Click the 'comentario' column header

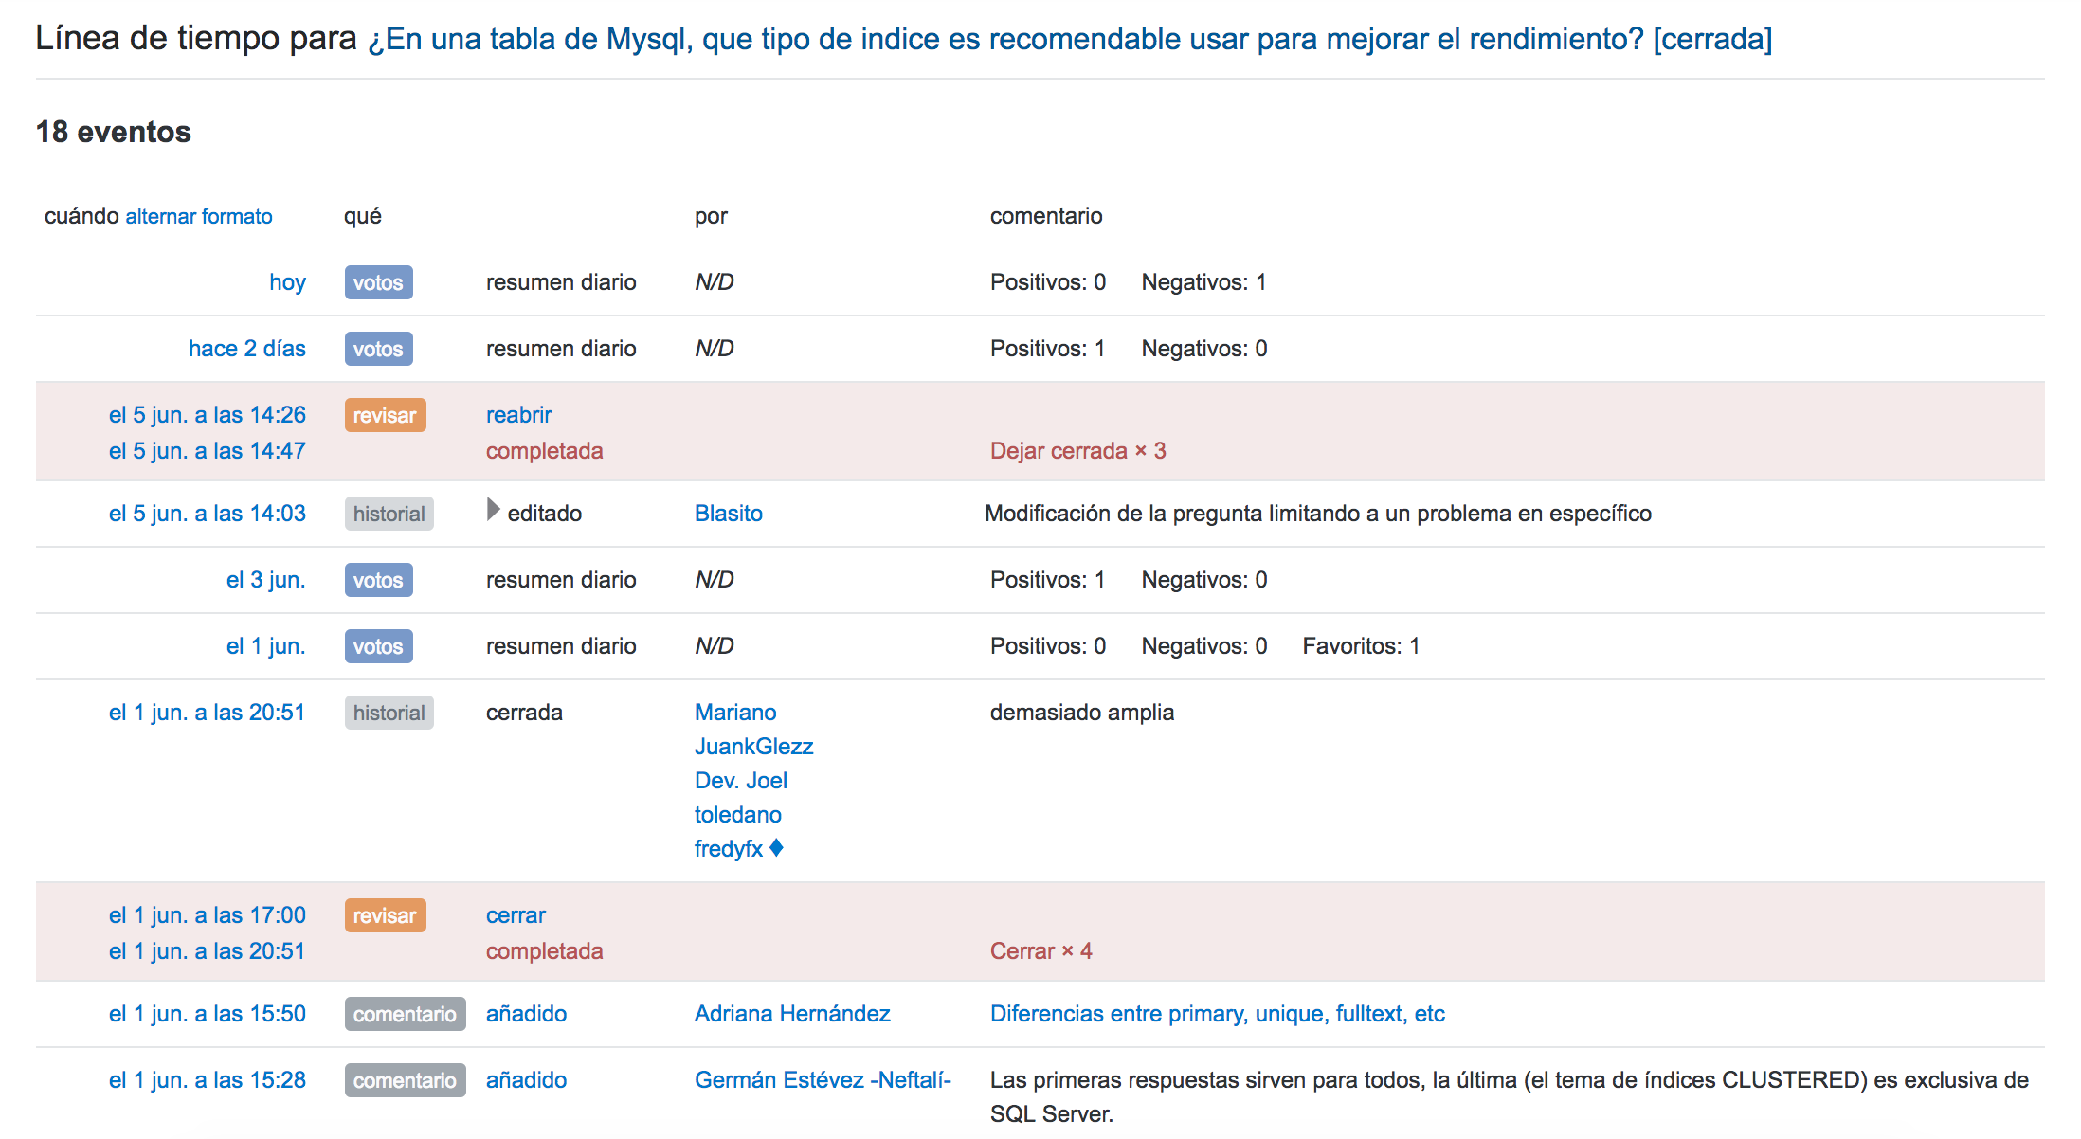1046,216
